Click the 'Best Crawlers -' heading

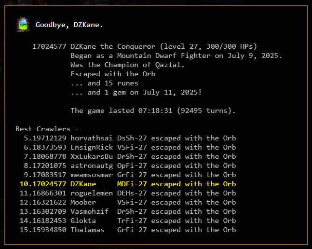47,129
